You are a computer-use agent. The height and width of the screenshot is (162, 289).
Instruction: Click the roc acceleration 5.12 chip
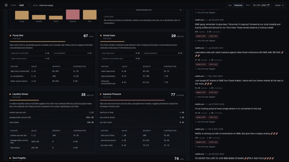coord(73,53)
